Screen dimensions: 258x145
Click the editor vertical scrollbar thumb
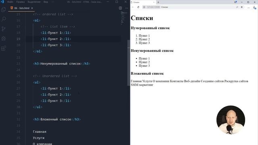point(129,62)
